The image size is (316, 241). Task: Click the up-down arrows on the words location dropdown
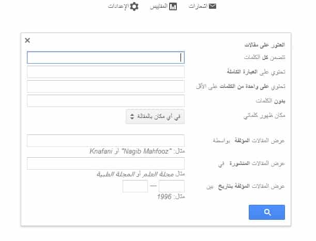tap(132, 116)
